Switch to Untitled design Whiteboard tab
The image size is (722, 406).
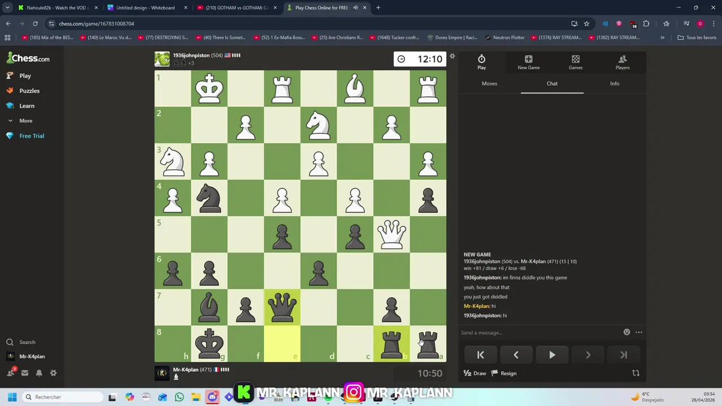point(145,8)
